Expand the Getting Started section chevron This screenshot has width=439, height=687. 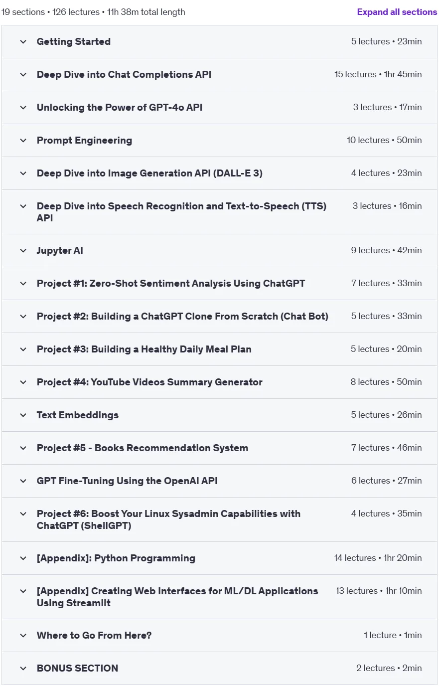pyautogui.click(x=23, y=42)
